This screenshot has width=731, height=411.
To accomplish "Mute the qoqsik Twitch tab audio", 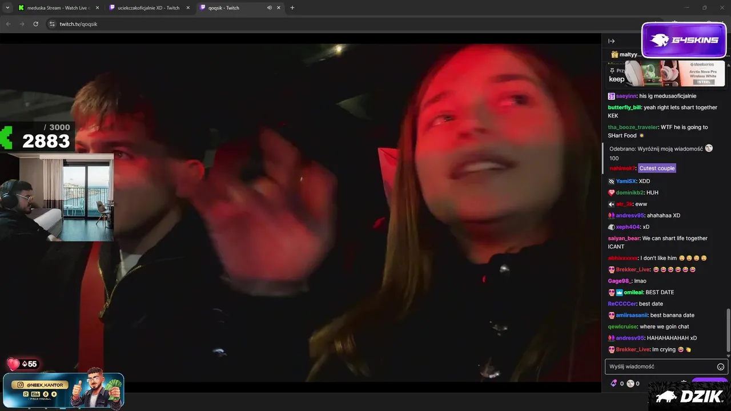I will 270,8.
